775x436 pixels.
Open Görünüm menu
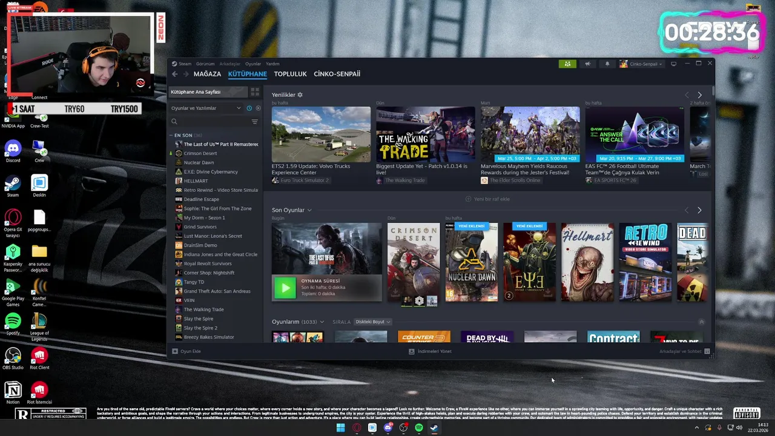pos(205,64)
